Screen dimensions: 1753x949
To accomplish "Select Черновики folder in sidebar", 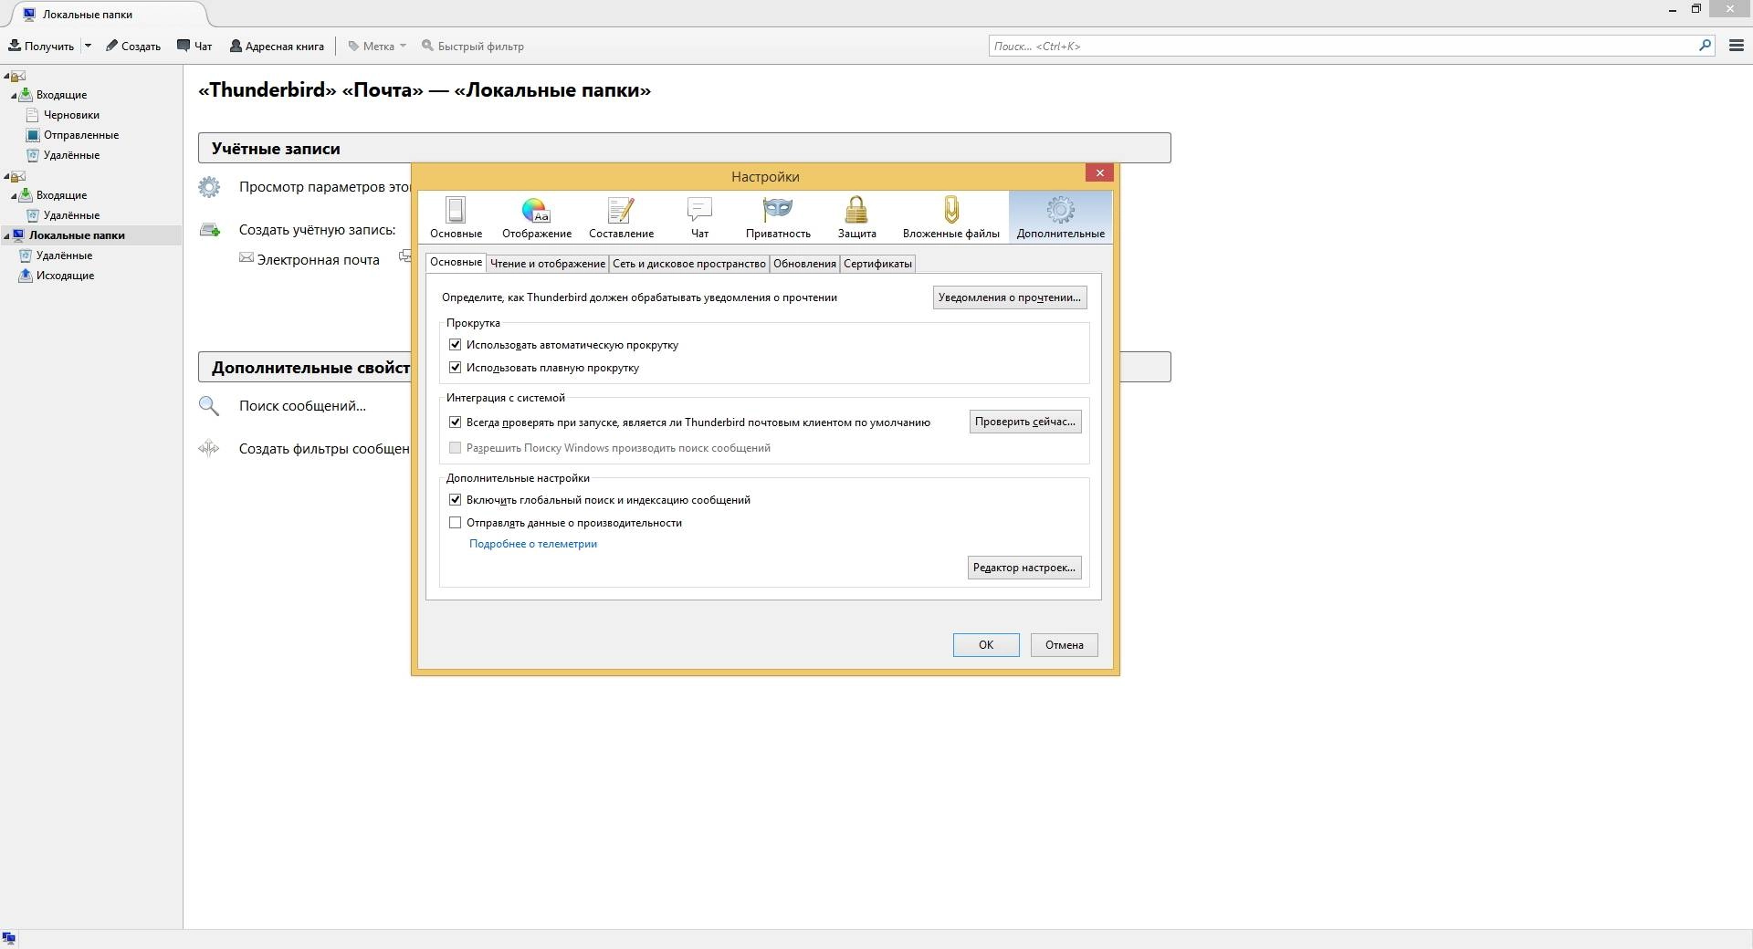I will (71, 115).
